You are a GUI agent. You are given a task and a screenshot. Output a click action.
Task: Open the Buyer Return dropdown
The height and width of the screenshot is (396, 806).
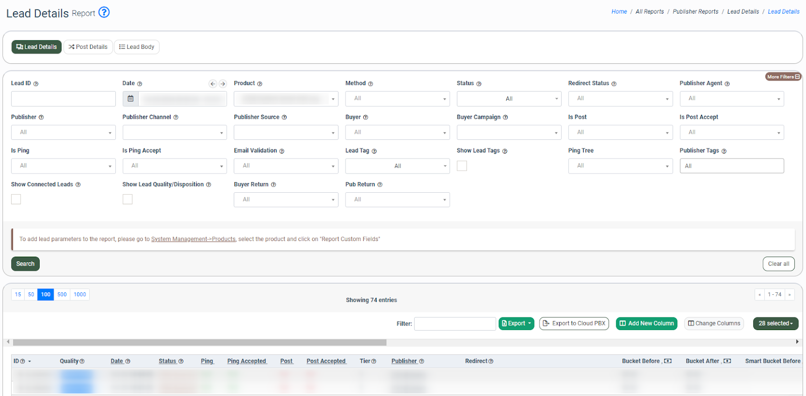[286, 200]
